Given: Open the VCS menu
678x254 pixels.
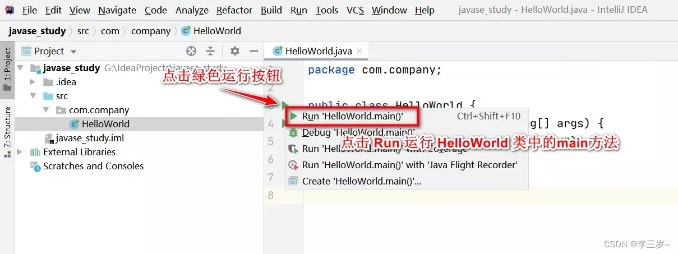Looking at the screenshot, I should coord(355,10).
